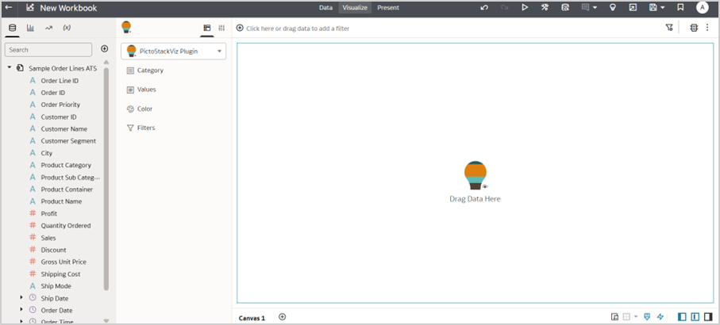Click the shield-shaped icon in bottom bar
The height and width of the screenshot is (325, 720).
pos(647,317)
